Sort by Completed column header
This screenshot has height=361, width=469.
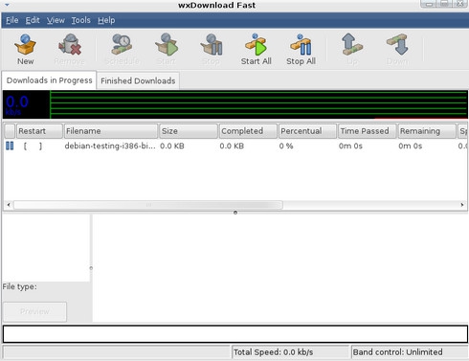(x=248, y=131)
